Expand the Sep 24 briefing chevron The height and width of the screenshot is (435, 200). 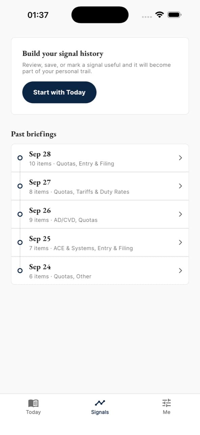(x=180, y=270)
